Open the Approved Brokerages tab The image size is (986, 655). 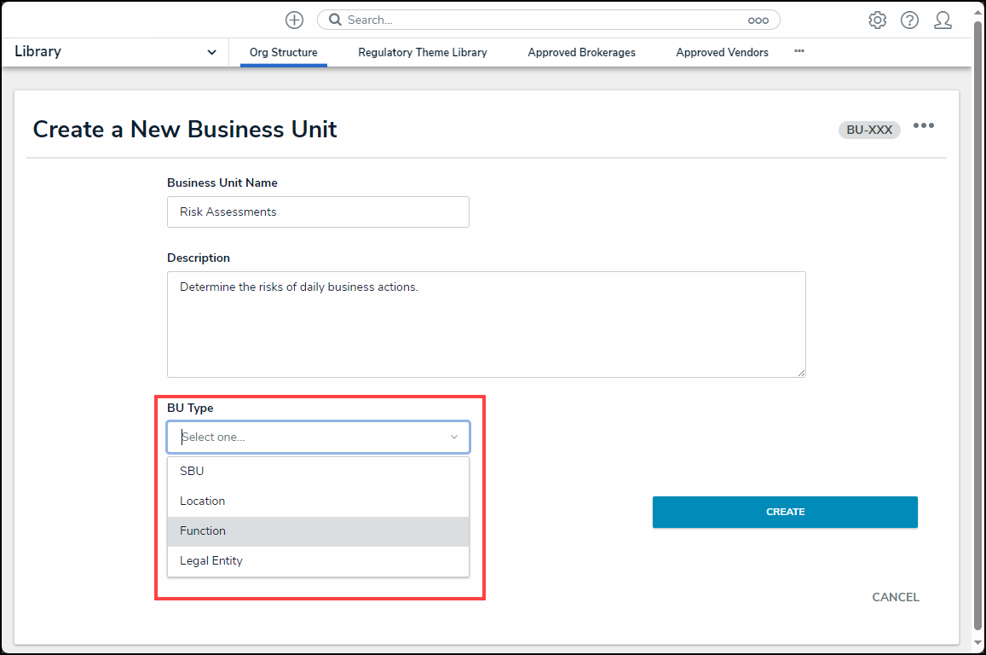click(581, 52)
